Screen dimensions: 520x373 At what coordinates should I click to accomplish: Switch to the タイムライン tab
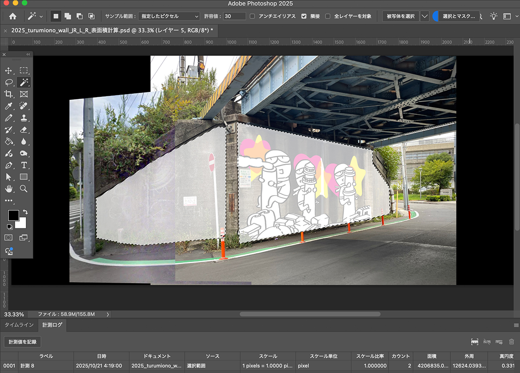click(19, 325)
